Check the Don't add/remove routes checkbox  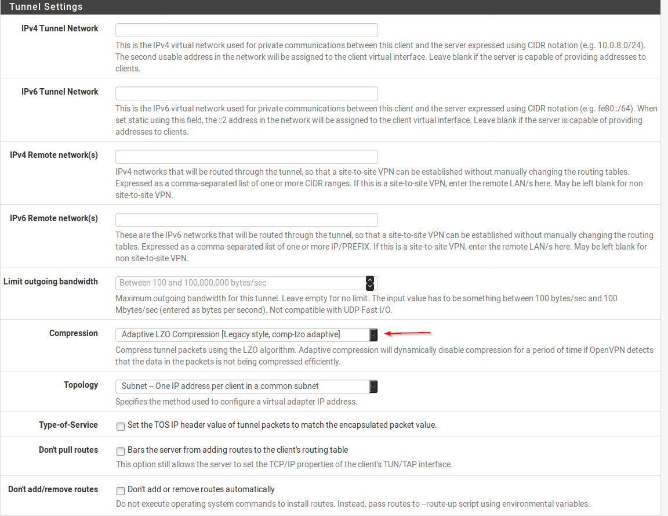(x=121, y=490)
